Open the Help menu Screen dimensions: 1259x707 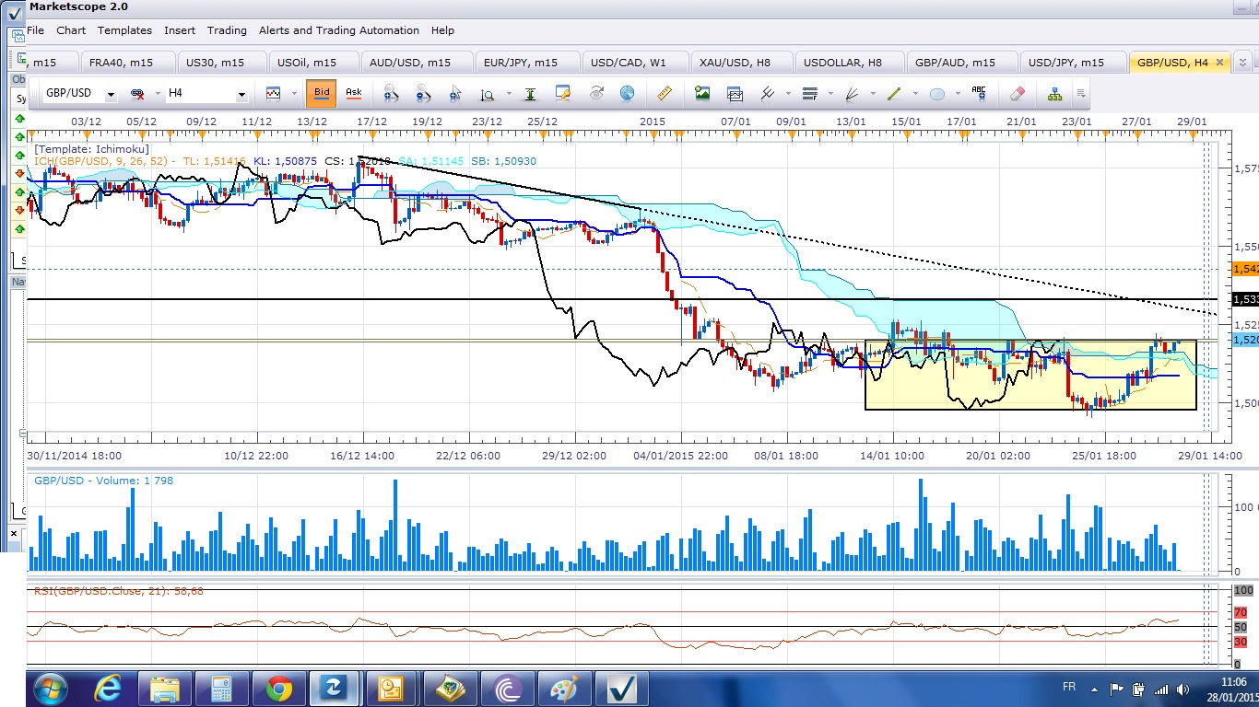442,30
